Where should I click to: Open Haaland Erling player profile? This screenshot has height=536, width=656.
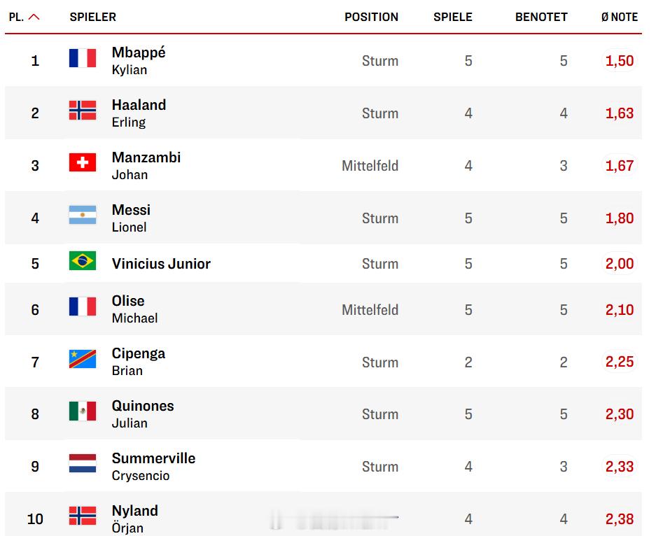point(139,113)
